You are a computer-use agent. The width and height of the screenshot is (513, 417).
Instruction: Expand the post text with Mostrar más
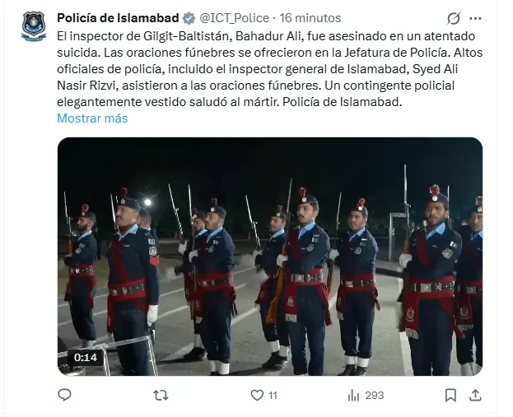point(92,118)
